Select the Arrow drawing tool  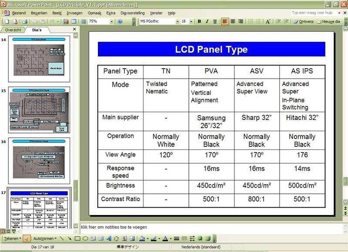click(x=70, y=239)
